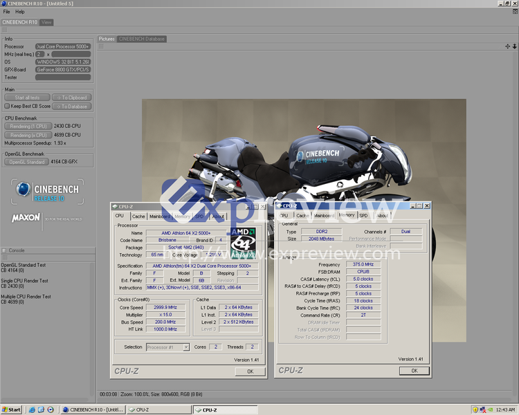Click the Tester input field
This screenshot has height=415, width=519.
coord(63,77)
